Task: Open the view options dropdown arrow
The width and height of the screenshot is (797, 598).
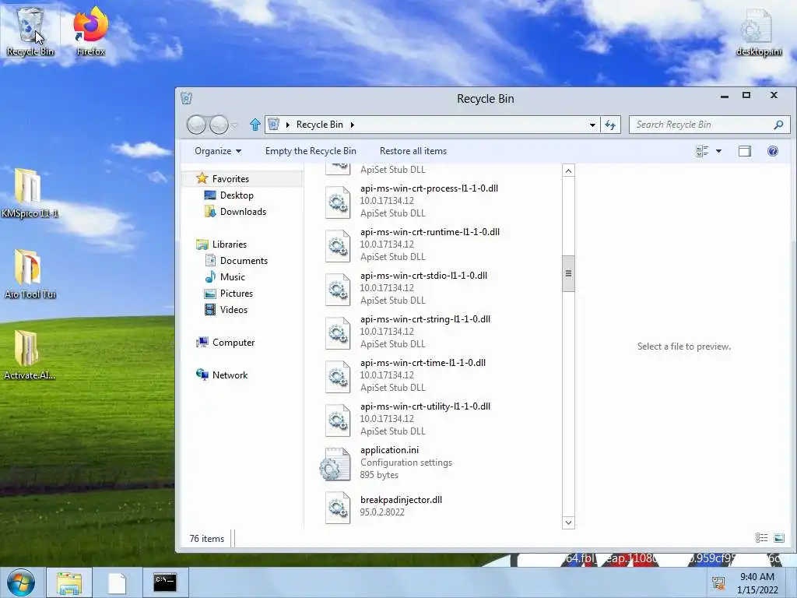Action: [x=718, y=151]
